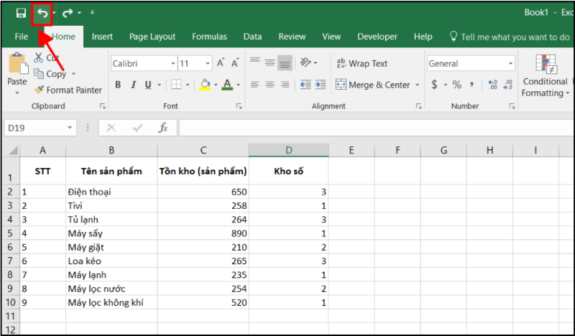The width and height of the screenshot is (575, 336).
Task: Click Increase Decimal icon
Action: point(493,85)
